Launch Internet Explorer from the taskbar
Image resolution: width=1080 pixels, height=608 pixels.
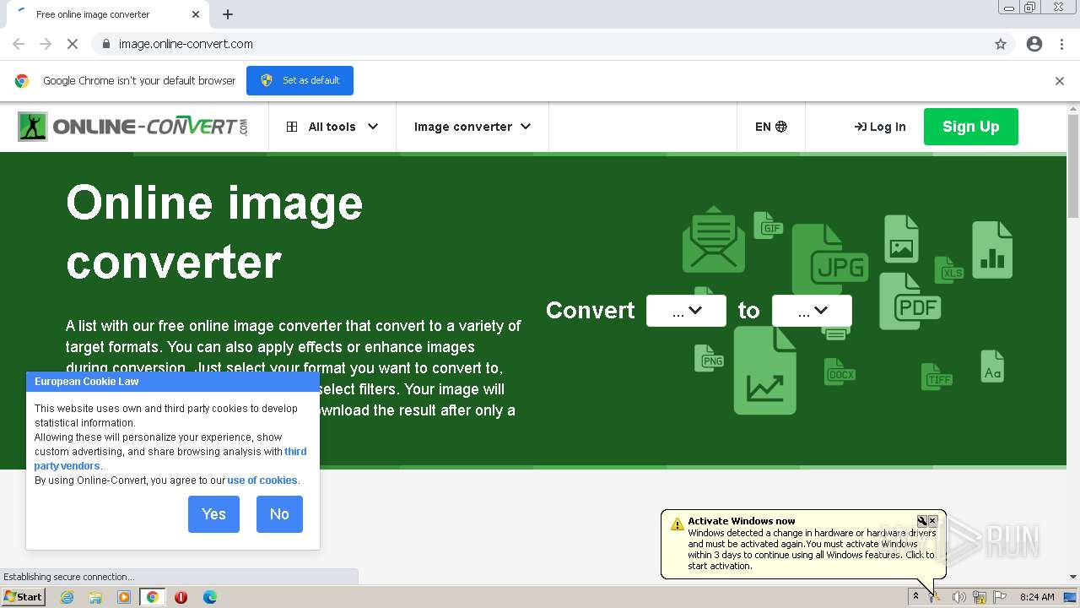point(67,597)
